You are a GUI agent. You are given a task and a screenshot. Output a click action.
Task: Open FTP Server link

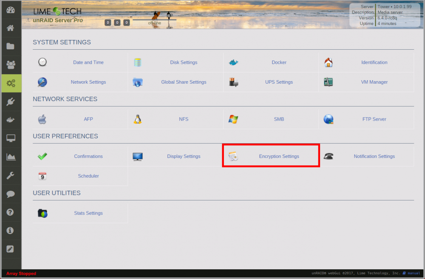pyautogui.click(x=374, y=119)
